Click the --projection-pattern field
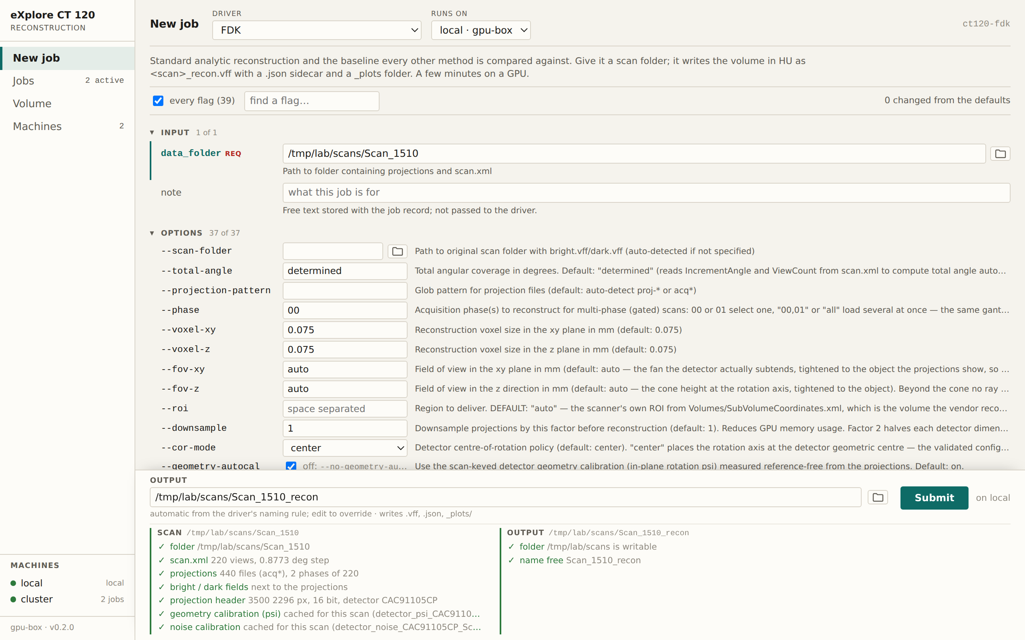 point(345,290)
